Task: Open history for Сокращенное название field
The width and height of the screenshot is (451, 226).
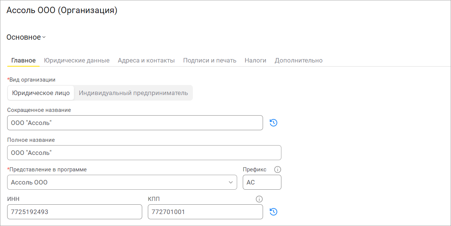Action: click(274, 123)
